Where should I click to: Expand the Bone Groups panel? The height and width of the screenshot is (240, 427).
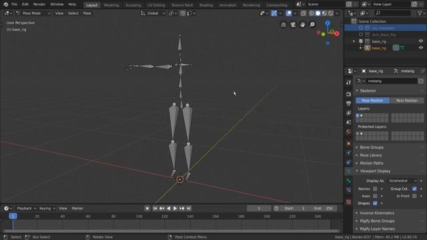tap(372, 147)
